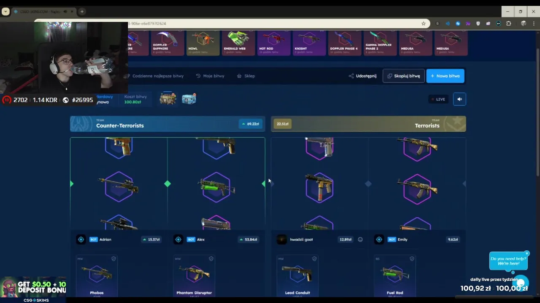Click shield icon on Phantom Disruptor card
540x303 pixels.
tap(211, 259)
